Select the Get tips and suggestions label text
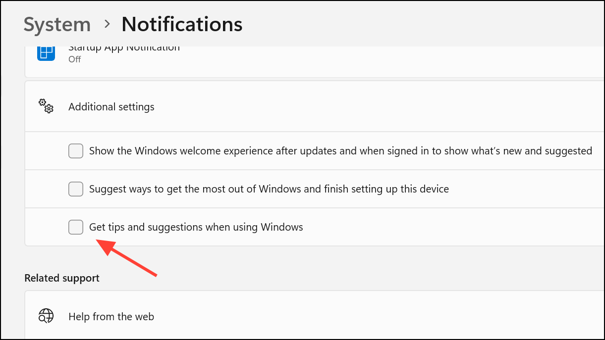Image resolution: width=605 pixels, height=340 pixels. [x=196, y=227]
